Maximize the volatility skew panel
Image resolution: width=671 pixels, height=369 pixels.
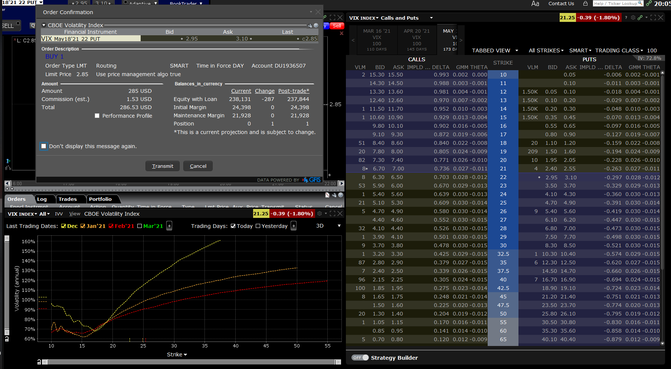pyautogui.click(x=333, y=213)
